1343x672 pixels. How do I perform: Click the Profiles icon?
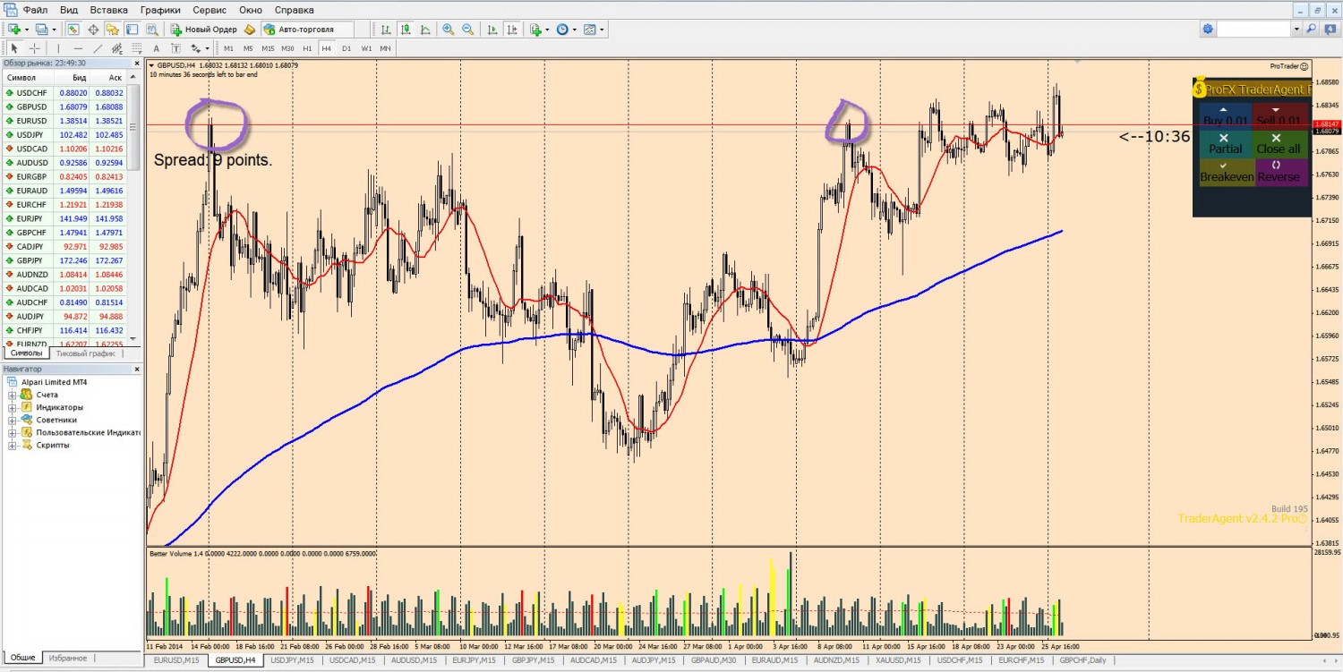41,30
